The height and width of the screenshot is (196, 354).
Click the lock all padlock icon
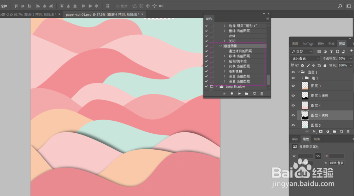point(325,65)
